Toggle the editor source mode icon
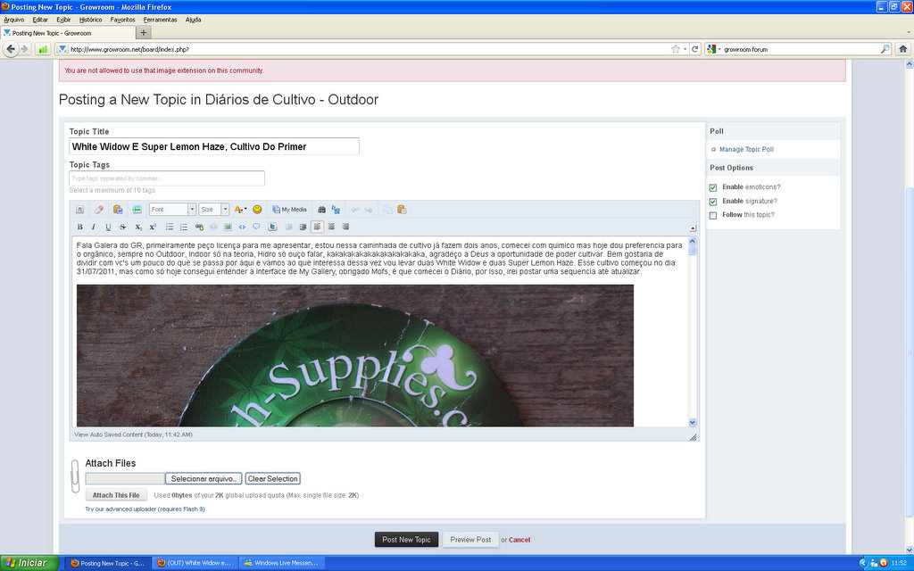Viewport: 914px width, 571px height. [x=79, y=209]
